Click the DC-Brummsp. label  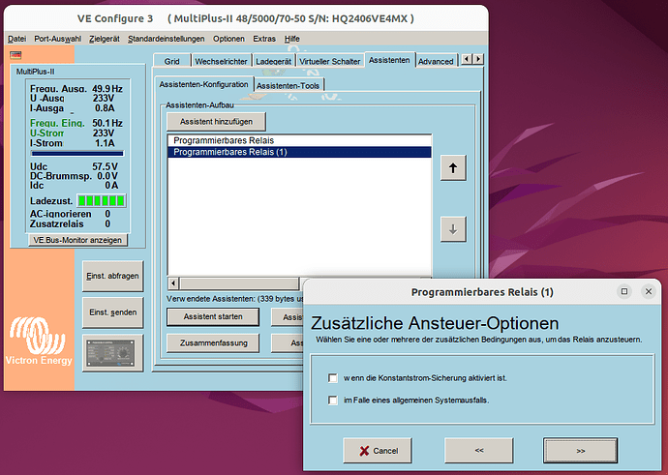pos(61,176)
